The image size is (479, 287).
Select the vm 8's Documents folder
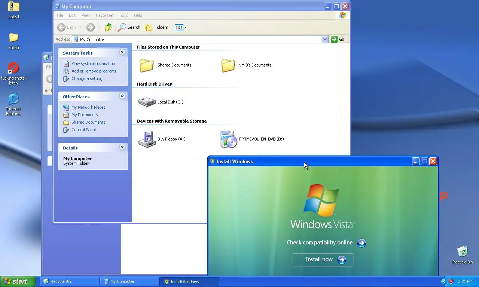[x=228, y=65]
